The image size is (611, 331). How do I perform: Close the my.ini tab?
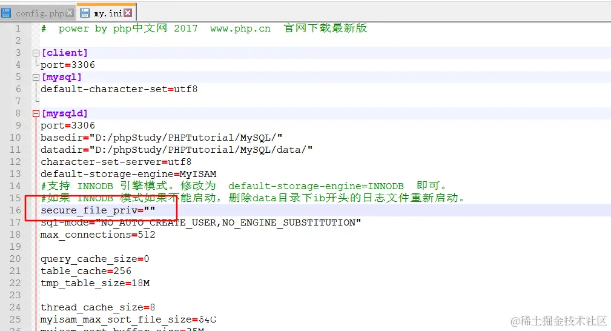(x=128, y=13)
